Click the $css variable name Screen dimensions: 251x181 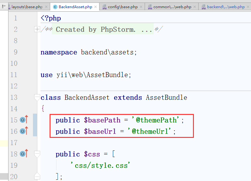click(x=92, y=154)
